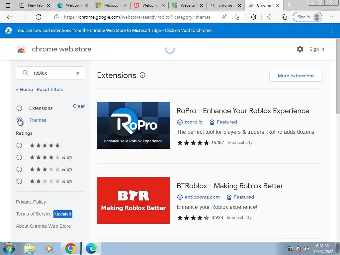Open RoPro - Enhance Your Roblox Experience title
Image resolution: width=340 pixels, height=255 pixels.
pyautogui.click(x=243, y=111)
